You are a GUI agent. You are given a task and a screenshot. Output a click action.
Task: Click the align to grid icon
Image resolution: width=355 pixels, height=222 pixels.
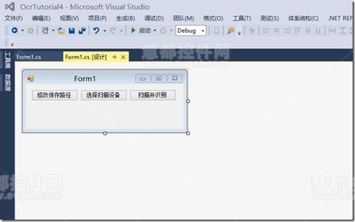252,31
